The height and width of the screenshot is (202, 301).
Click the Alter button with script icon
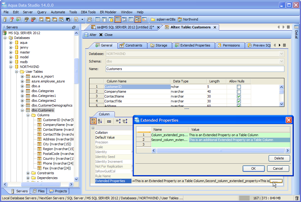pos(90,35)
